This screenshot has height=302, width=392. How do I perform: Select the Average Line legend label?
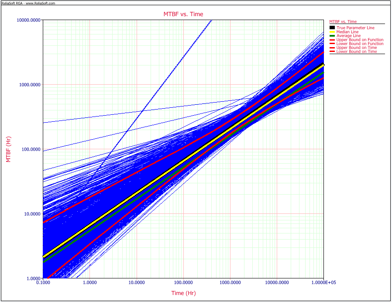[x=348, y=36]
